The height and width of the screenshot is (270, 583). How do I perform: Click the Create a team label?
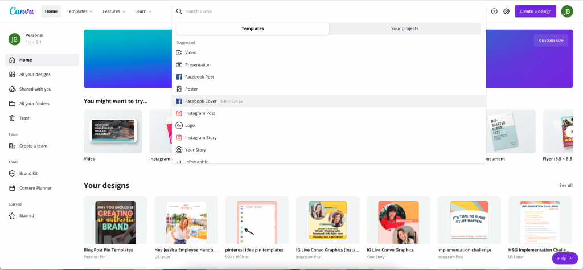point(34,146)
